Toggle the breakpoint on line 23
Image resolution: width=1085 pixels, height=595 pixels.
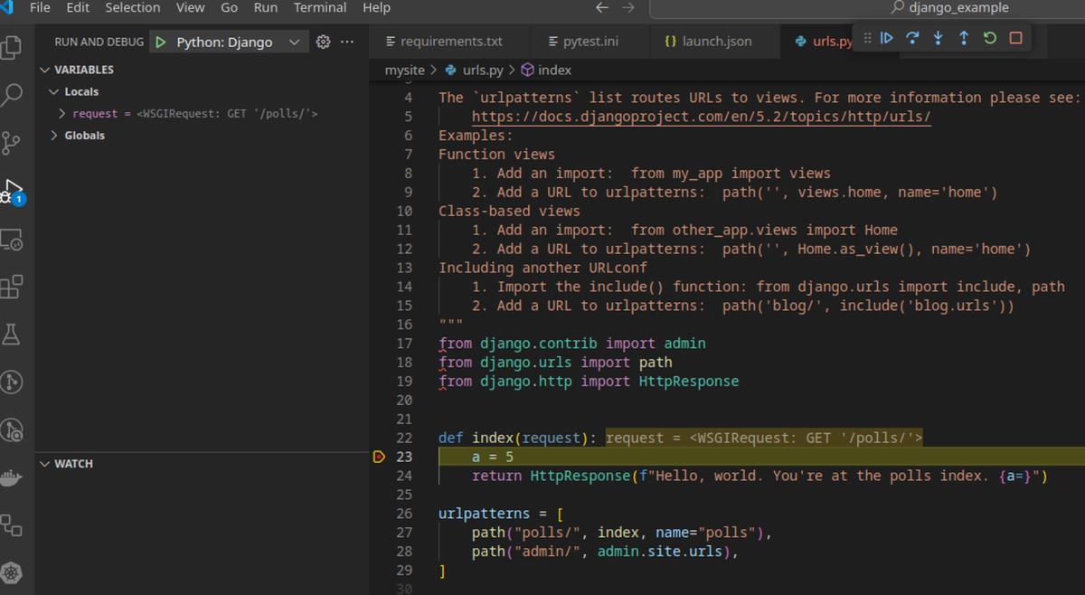pos(381,457)
